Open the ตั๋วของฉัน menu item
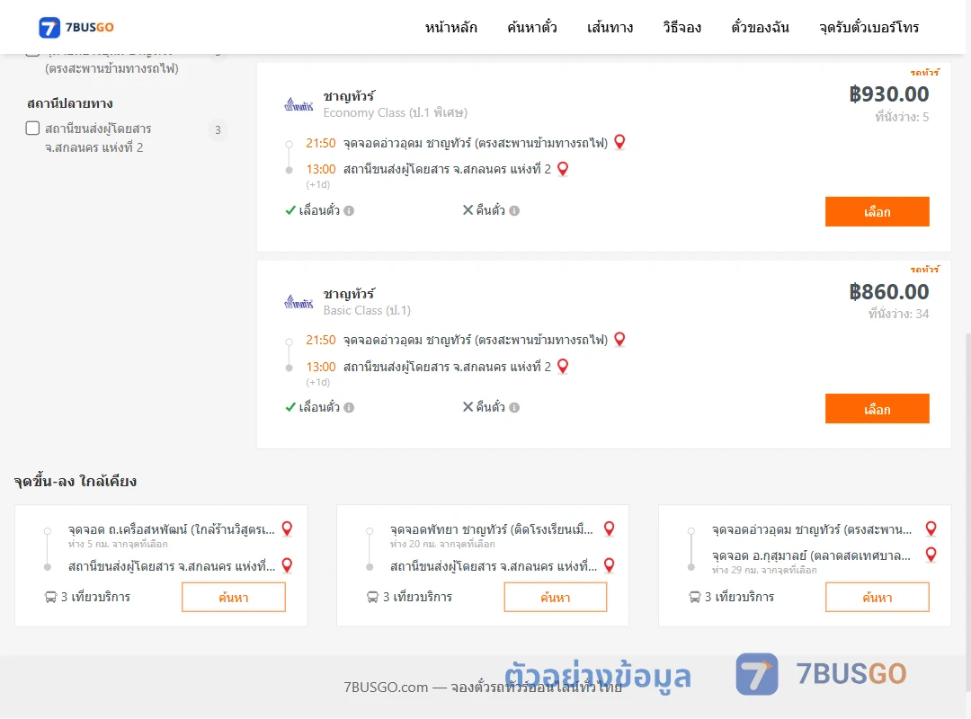The width and height of the screenshot is (971, 719). (x=760, y=27)
